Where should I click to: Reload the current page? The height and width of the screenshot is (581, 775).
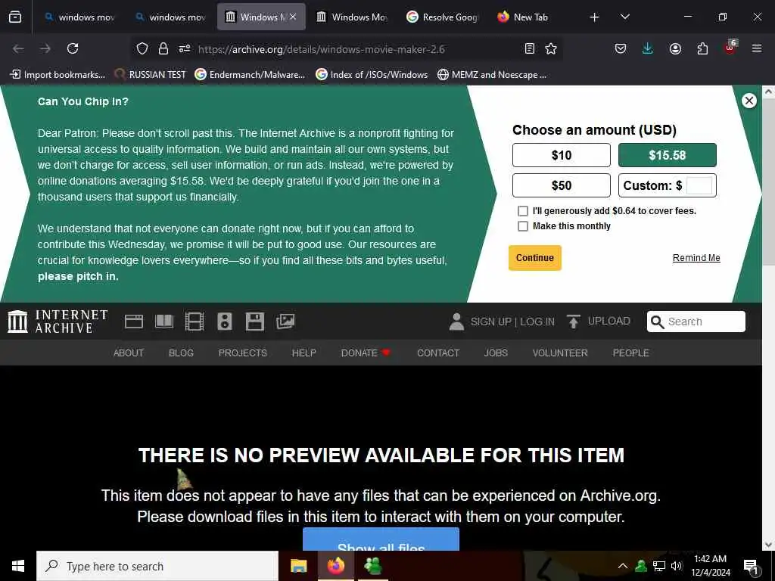(73, 48)
